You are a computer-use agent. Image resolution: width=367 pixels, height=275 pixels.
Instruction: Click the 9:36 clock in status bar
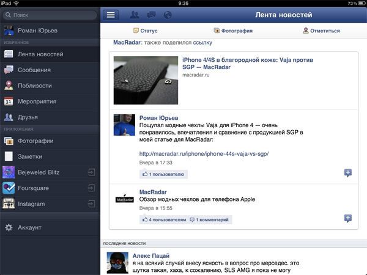click(183, 3)
